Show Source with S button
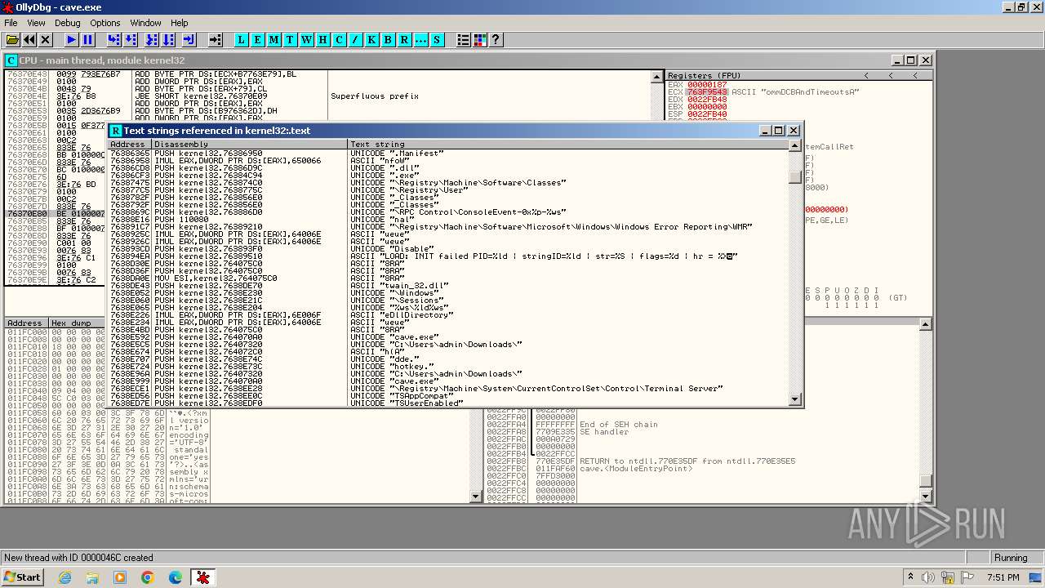The image size is (1045, 588). click(438, 39)
